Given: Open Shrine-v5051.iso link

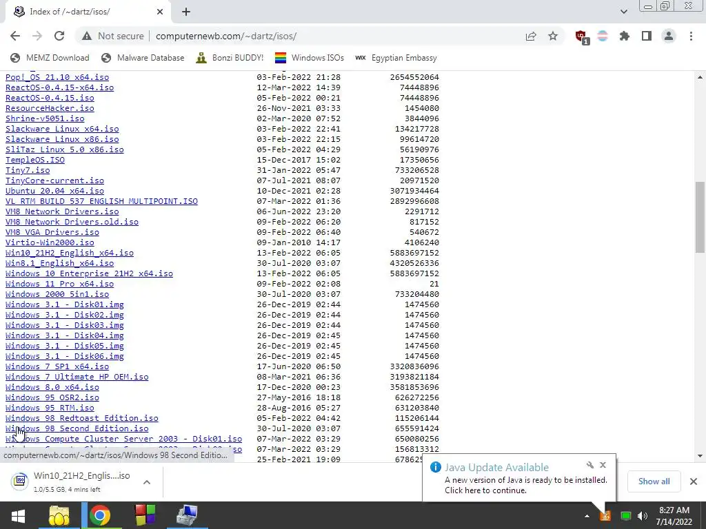Looking at the screenshot, I should 45,118.
